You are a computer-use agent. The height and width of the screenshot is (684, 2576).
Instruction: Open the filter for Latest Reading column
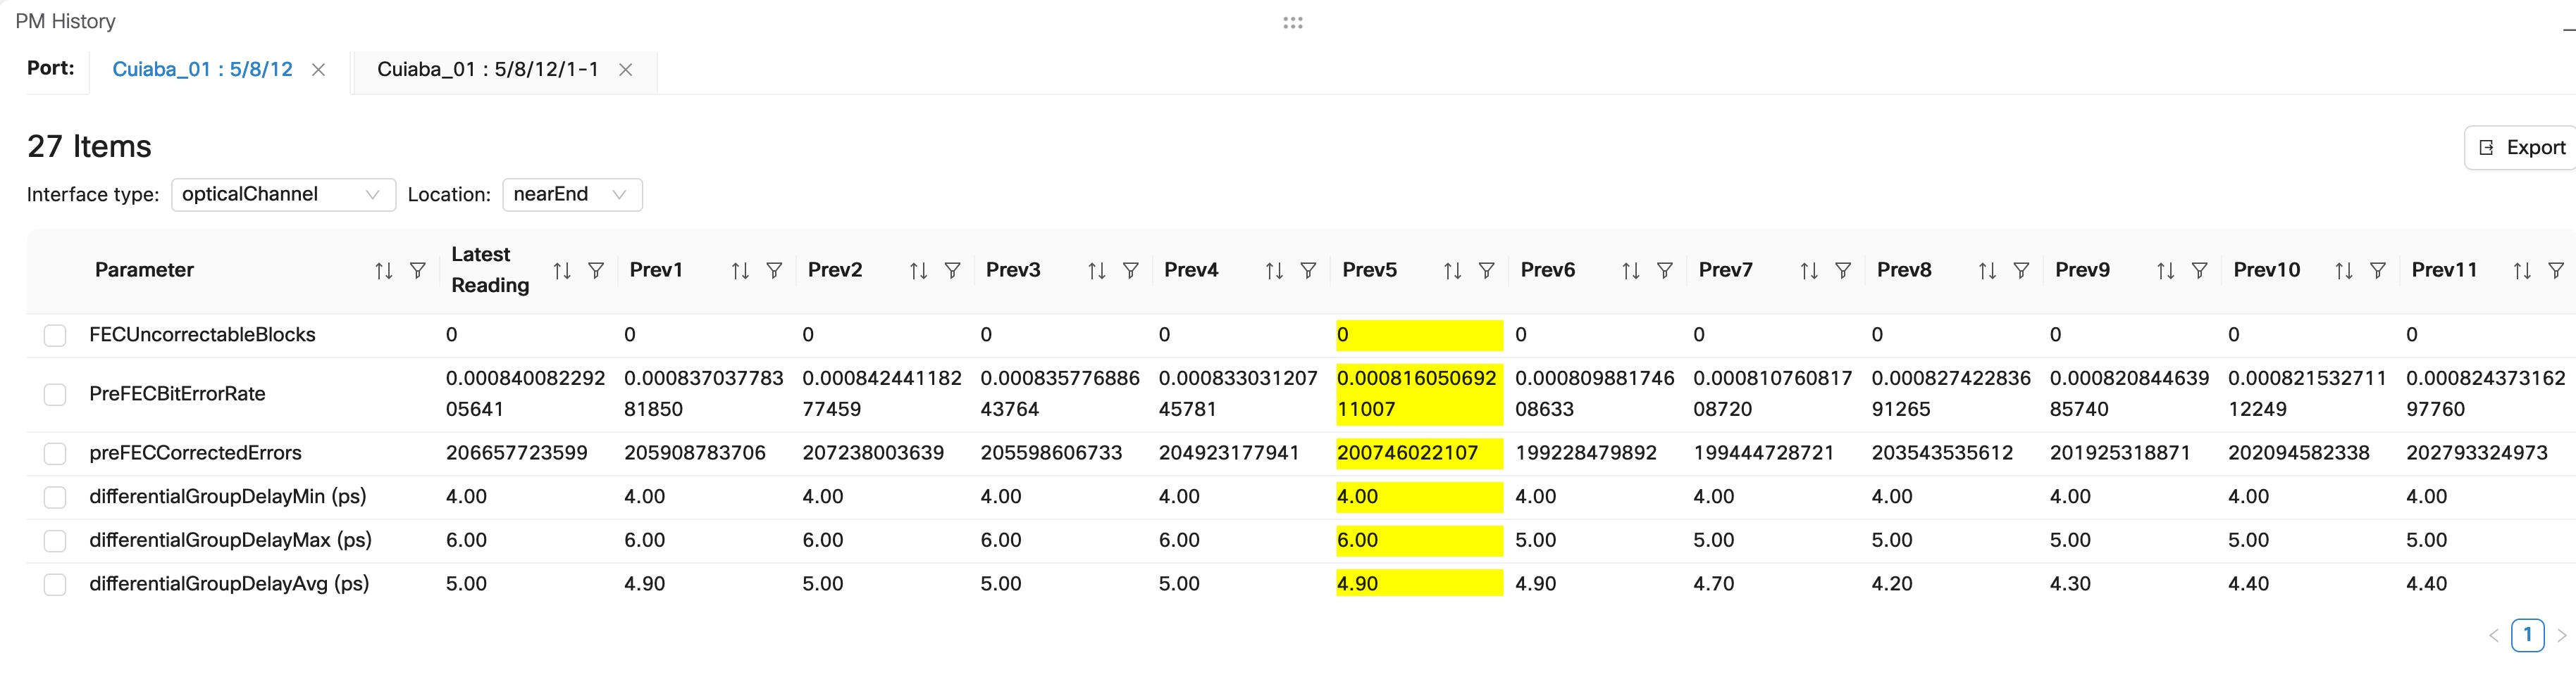(x=597, y=270)
